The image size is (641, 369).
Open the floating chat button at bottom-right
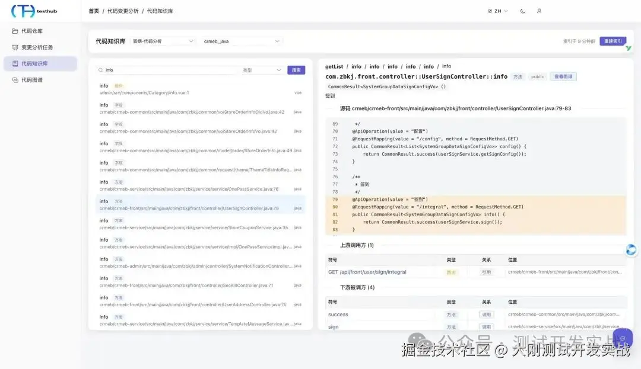[623, 338]
